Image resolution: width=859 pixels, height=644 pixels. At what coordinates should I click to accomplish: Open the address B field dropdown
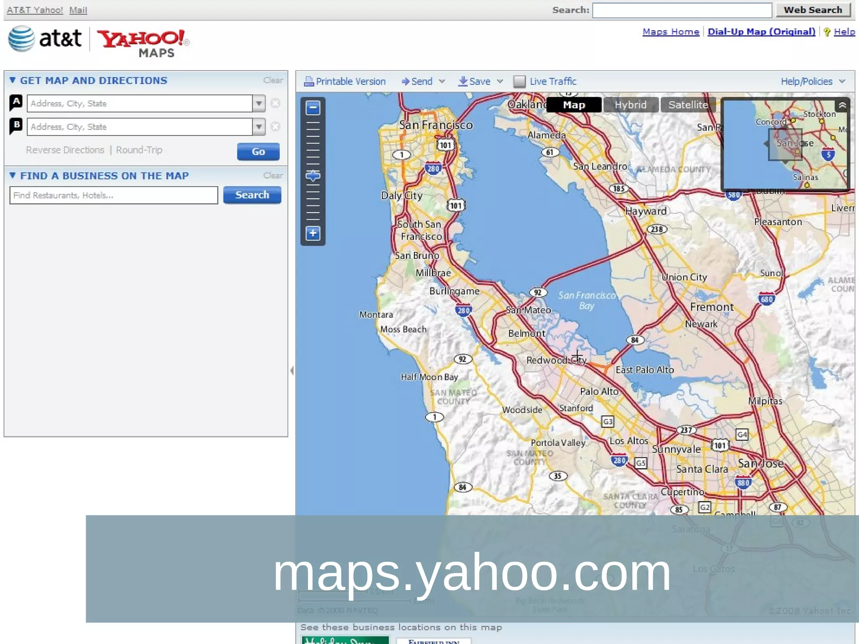259,127
